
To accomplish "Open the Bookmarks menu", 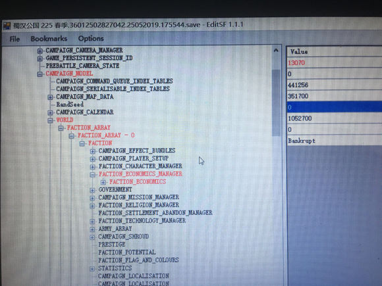I will pos(49,39).
